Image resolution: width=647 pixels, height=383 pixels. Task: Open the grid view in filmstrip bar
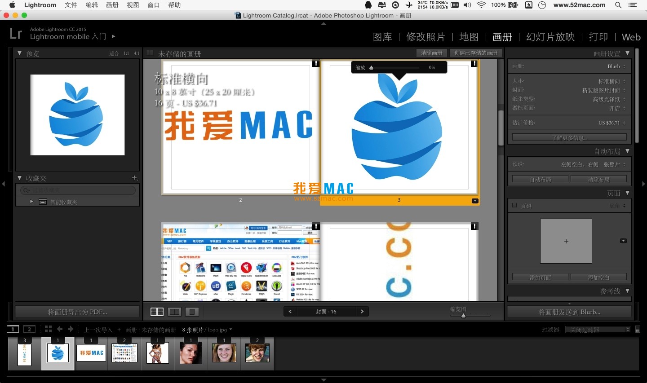point(48,329)
